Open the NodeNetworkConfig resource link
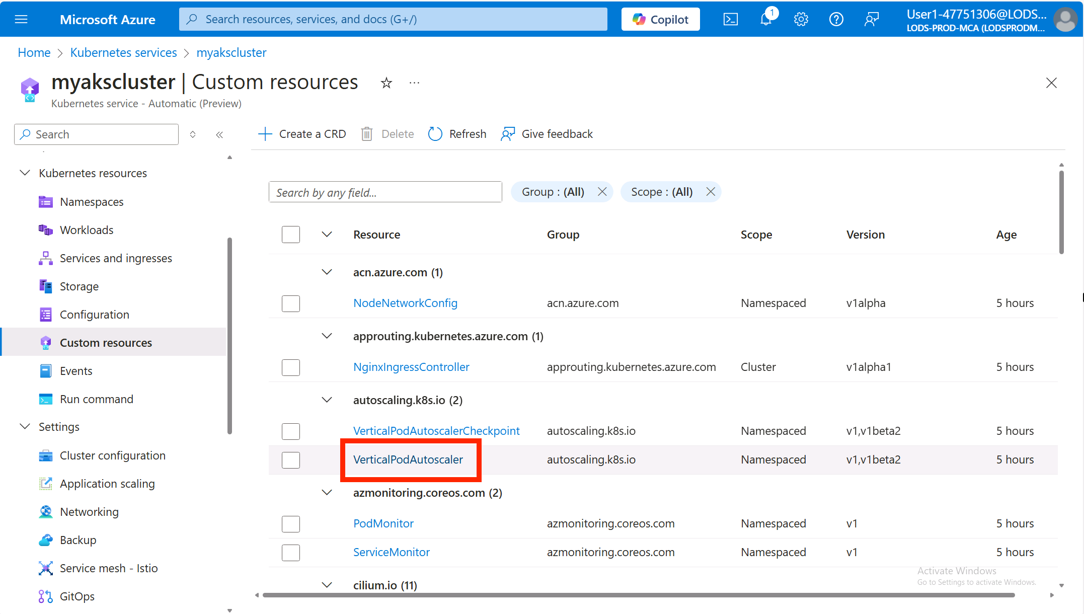This screenshot has height=614, width=1084. click(405, 303)
